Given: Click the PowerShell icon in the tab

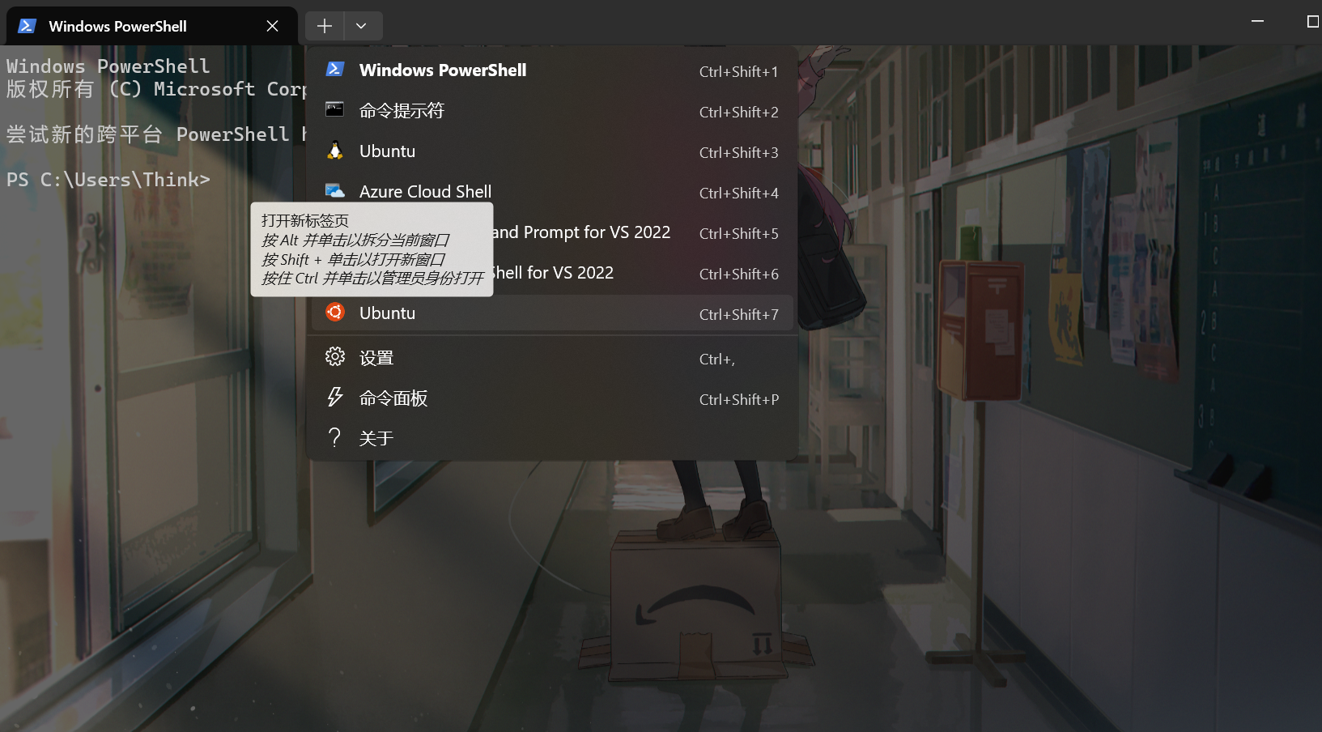Looking at the screenshot, I should coord(27,26).
